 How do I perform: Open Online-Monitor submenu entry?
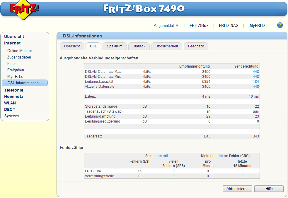[x=20, y=51]
